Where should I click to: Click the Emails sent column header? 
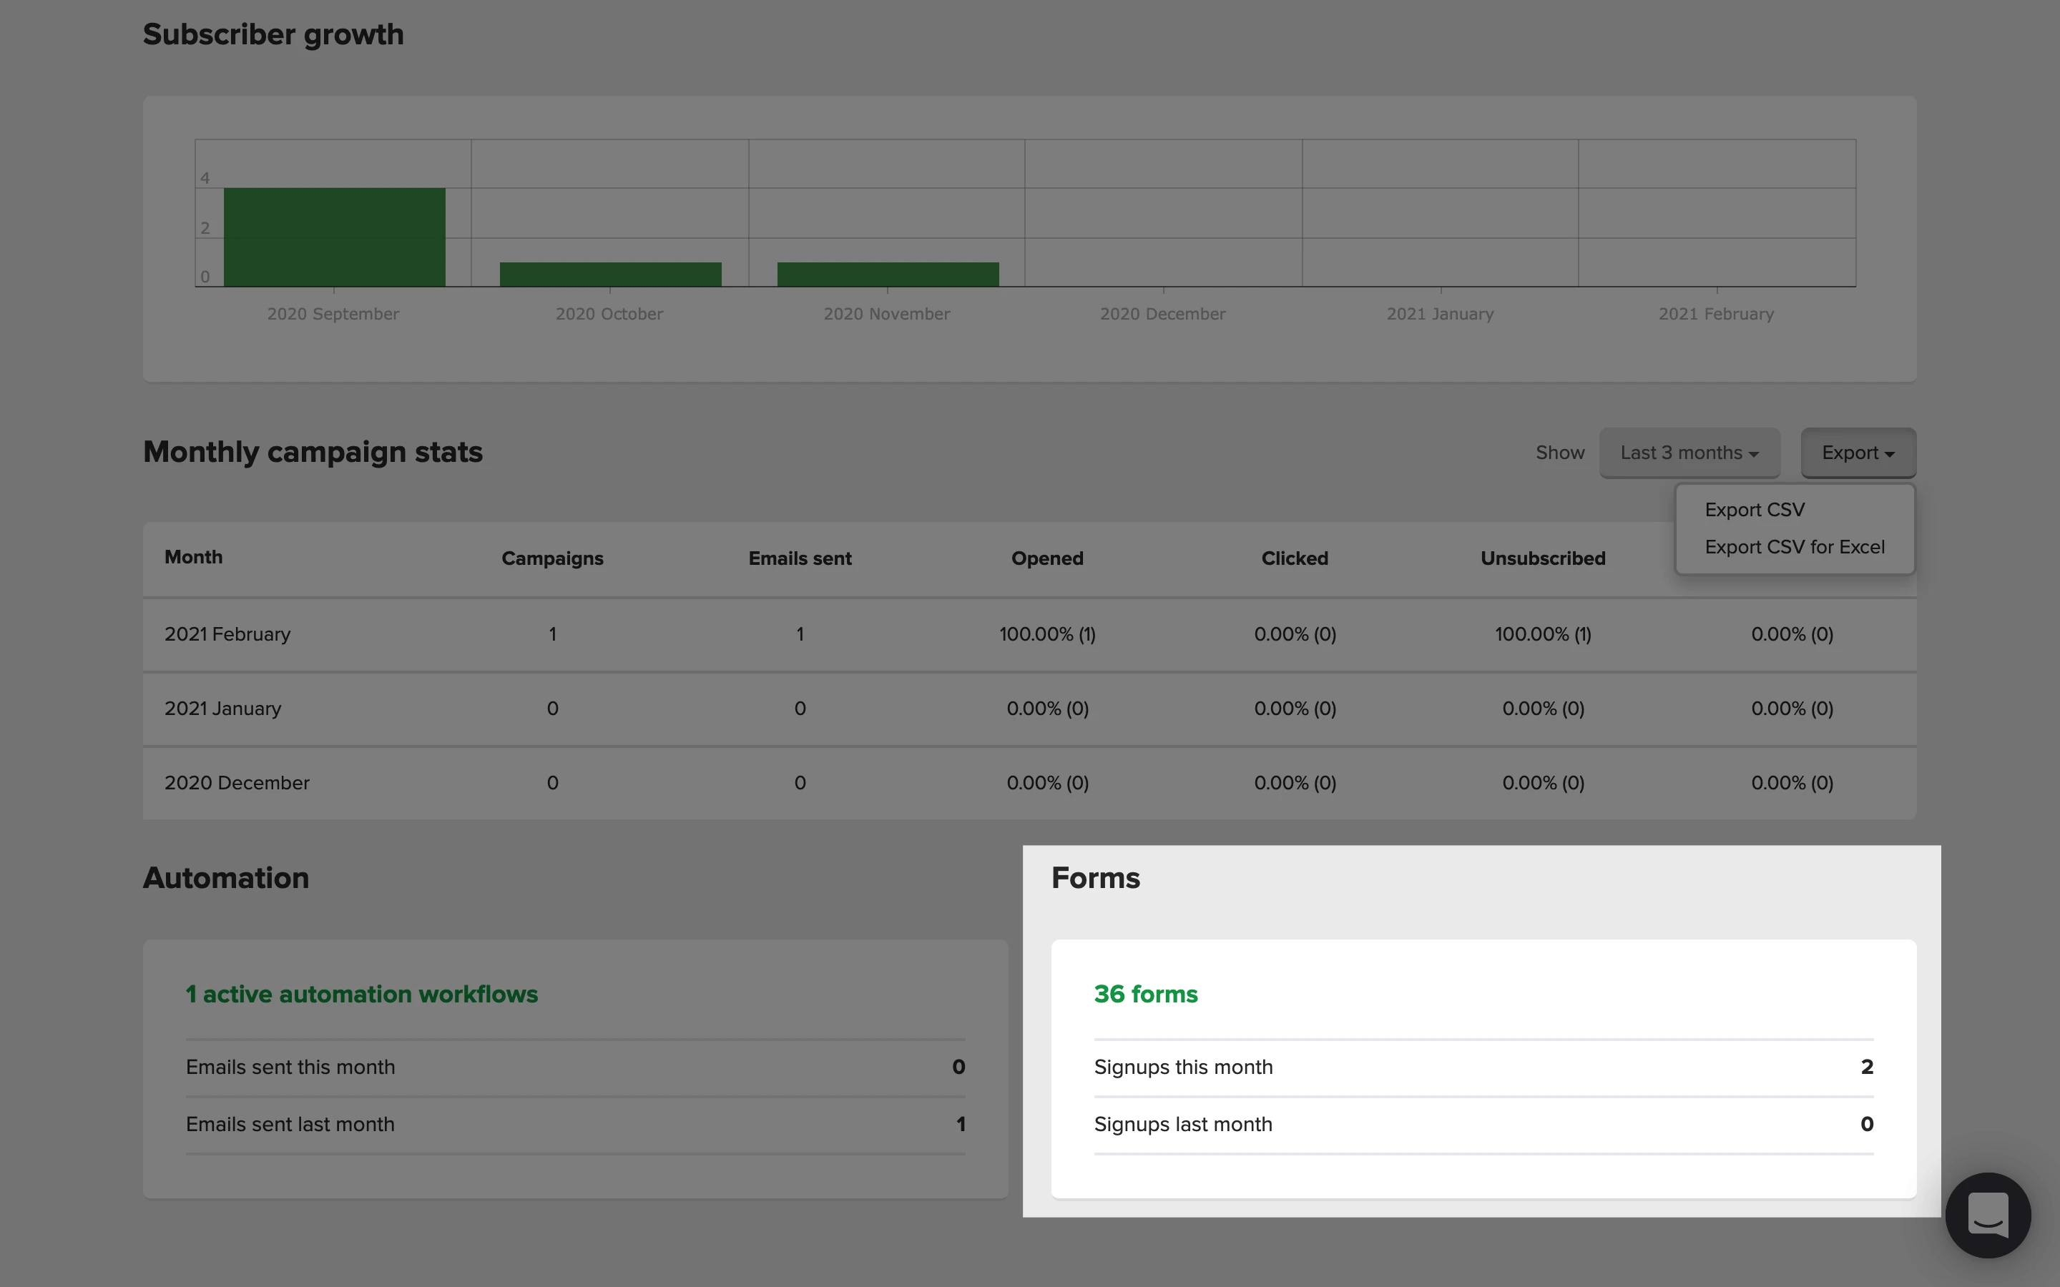click(x=799, y=558)
